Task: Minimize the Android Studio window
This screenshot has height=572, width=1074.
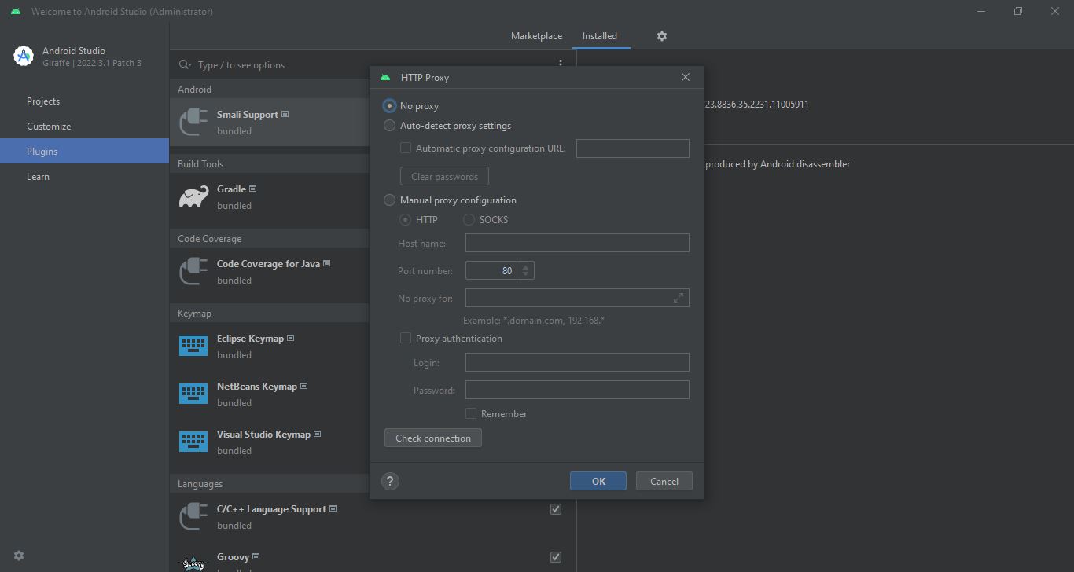Action: pos(981,11)
